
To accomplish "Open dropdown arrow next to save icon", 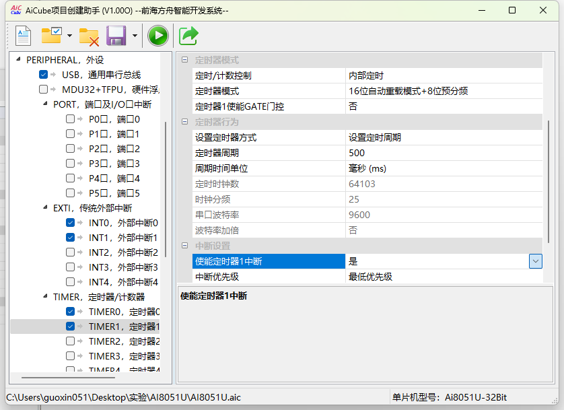I will [x=135, y=36].
